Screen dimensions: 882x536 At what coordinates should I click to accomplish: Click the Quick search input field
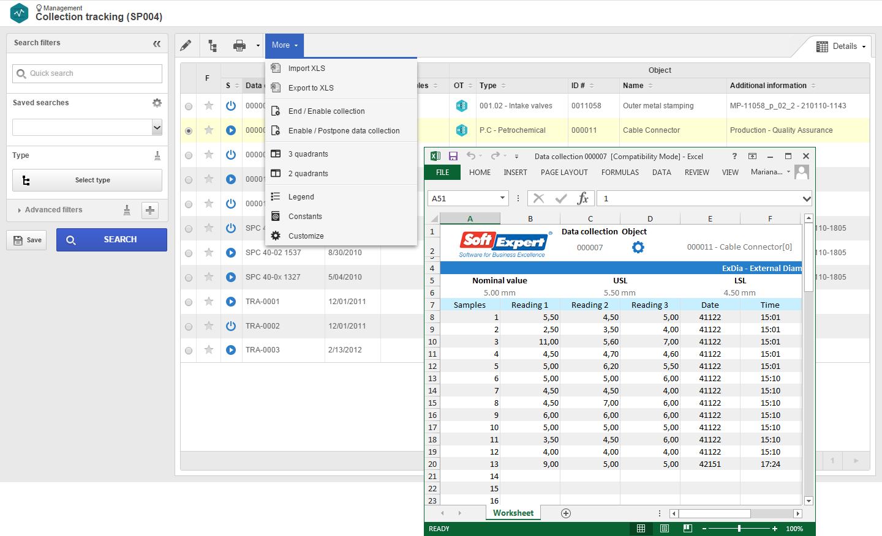pos(87,73)
